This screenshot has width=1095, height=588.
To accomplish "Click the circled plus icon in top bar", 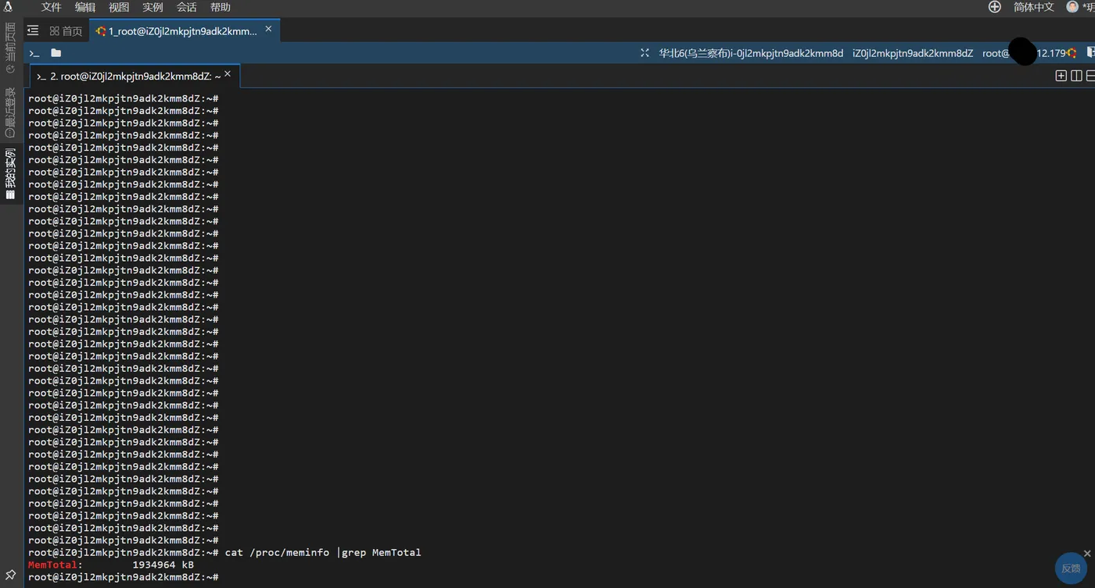I will pyautogui.click(x=994, y=7).
